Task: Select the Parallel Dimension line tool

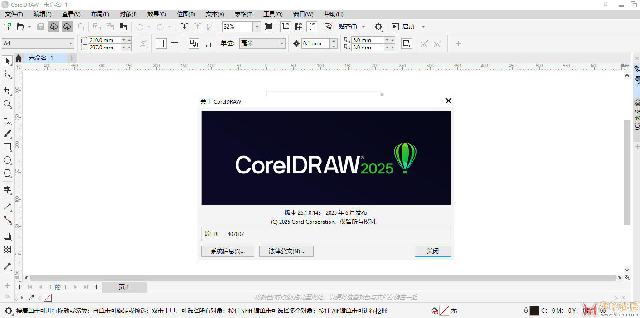Action: (x=7, y=207)
